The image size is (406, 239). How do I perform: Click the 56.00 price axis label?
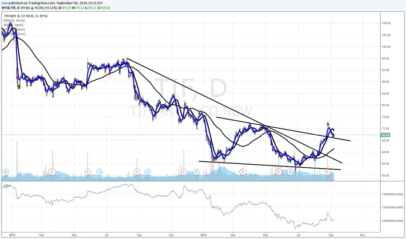385,176
